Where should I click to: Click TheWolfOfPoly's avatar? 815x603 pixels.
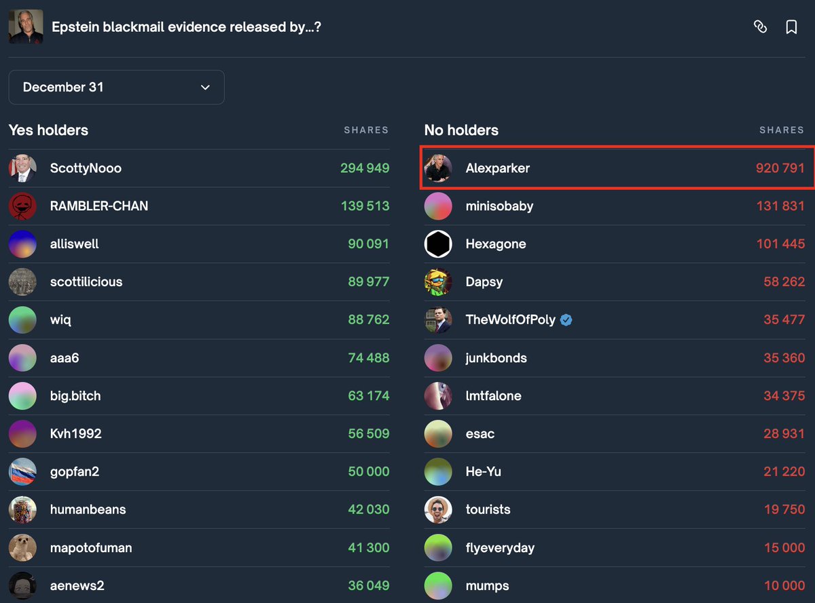click(438, 320)
